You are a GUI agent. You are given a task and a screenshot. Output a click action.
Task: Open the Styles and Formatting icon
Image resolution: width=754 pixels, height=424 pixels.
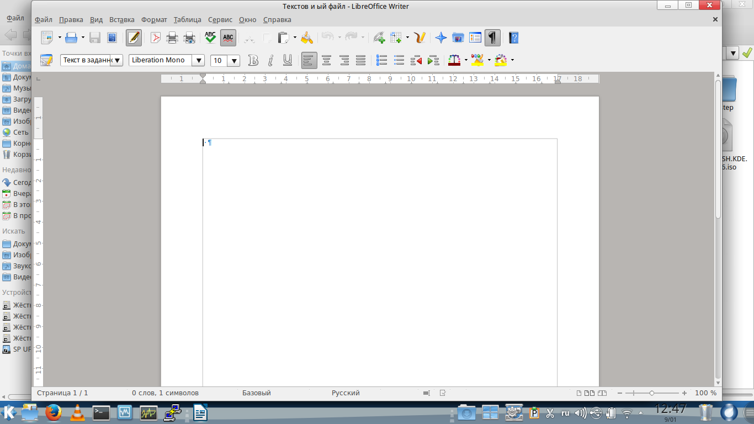(46, 60)
